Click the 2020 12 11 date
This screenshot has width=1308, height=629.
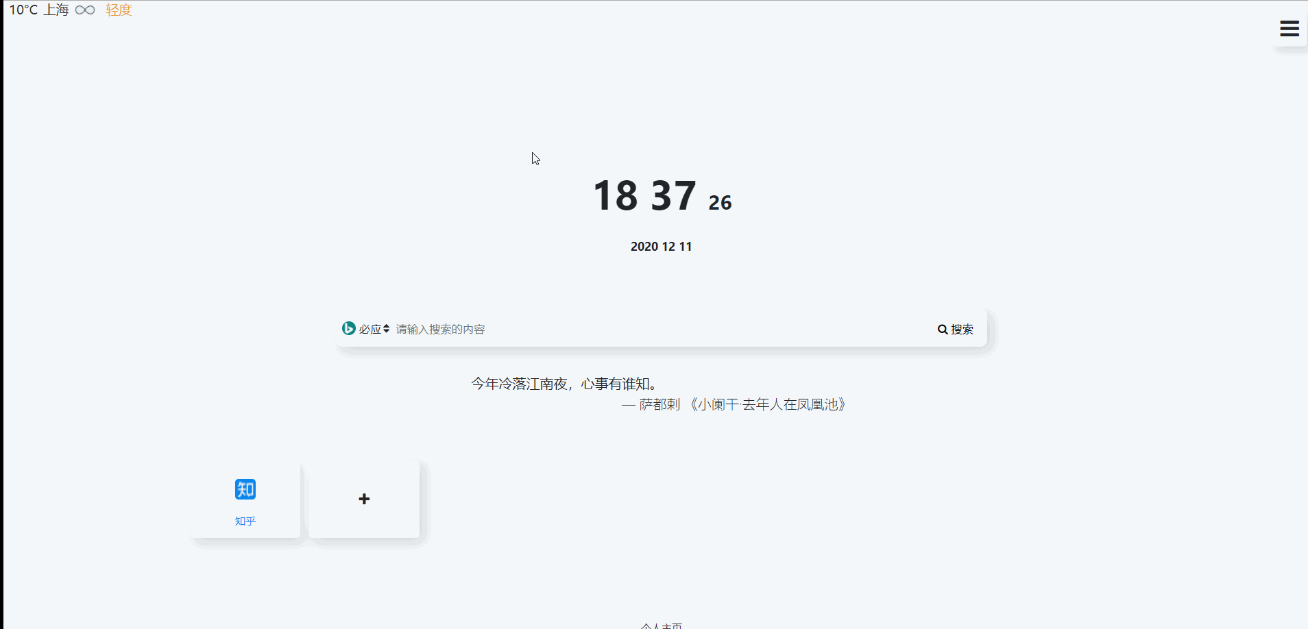[662, 247]
